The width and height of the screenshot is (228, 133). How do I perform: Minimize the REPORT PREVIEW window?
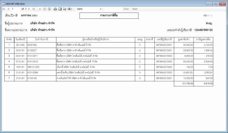click(x=209, y=4)
